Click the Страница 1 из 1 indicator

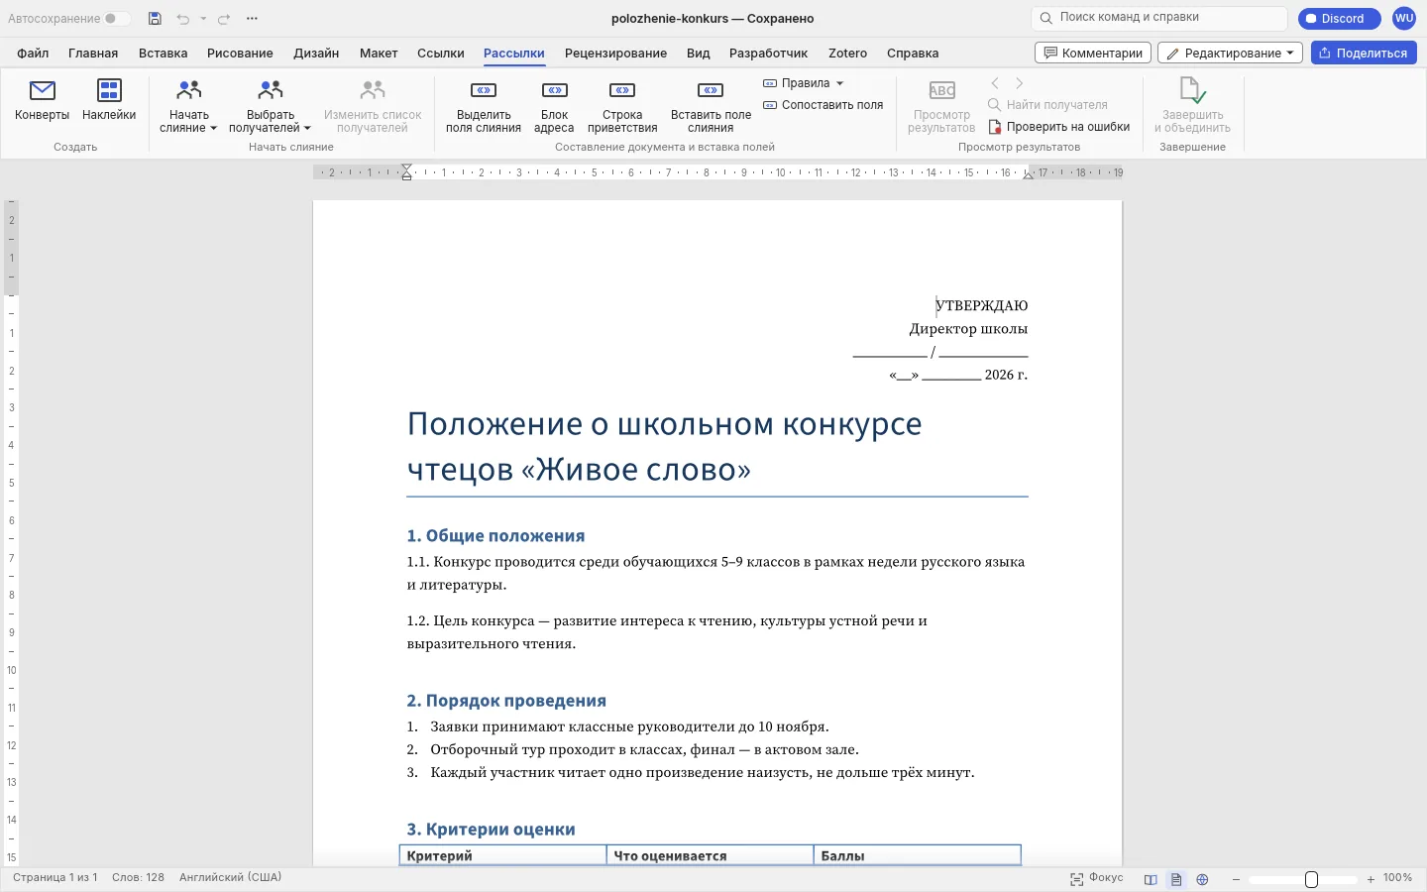55,878
